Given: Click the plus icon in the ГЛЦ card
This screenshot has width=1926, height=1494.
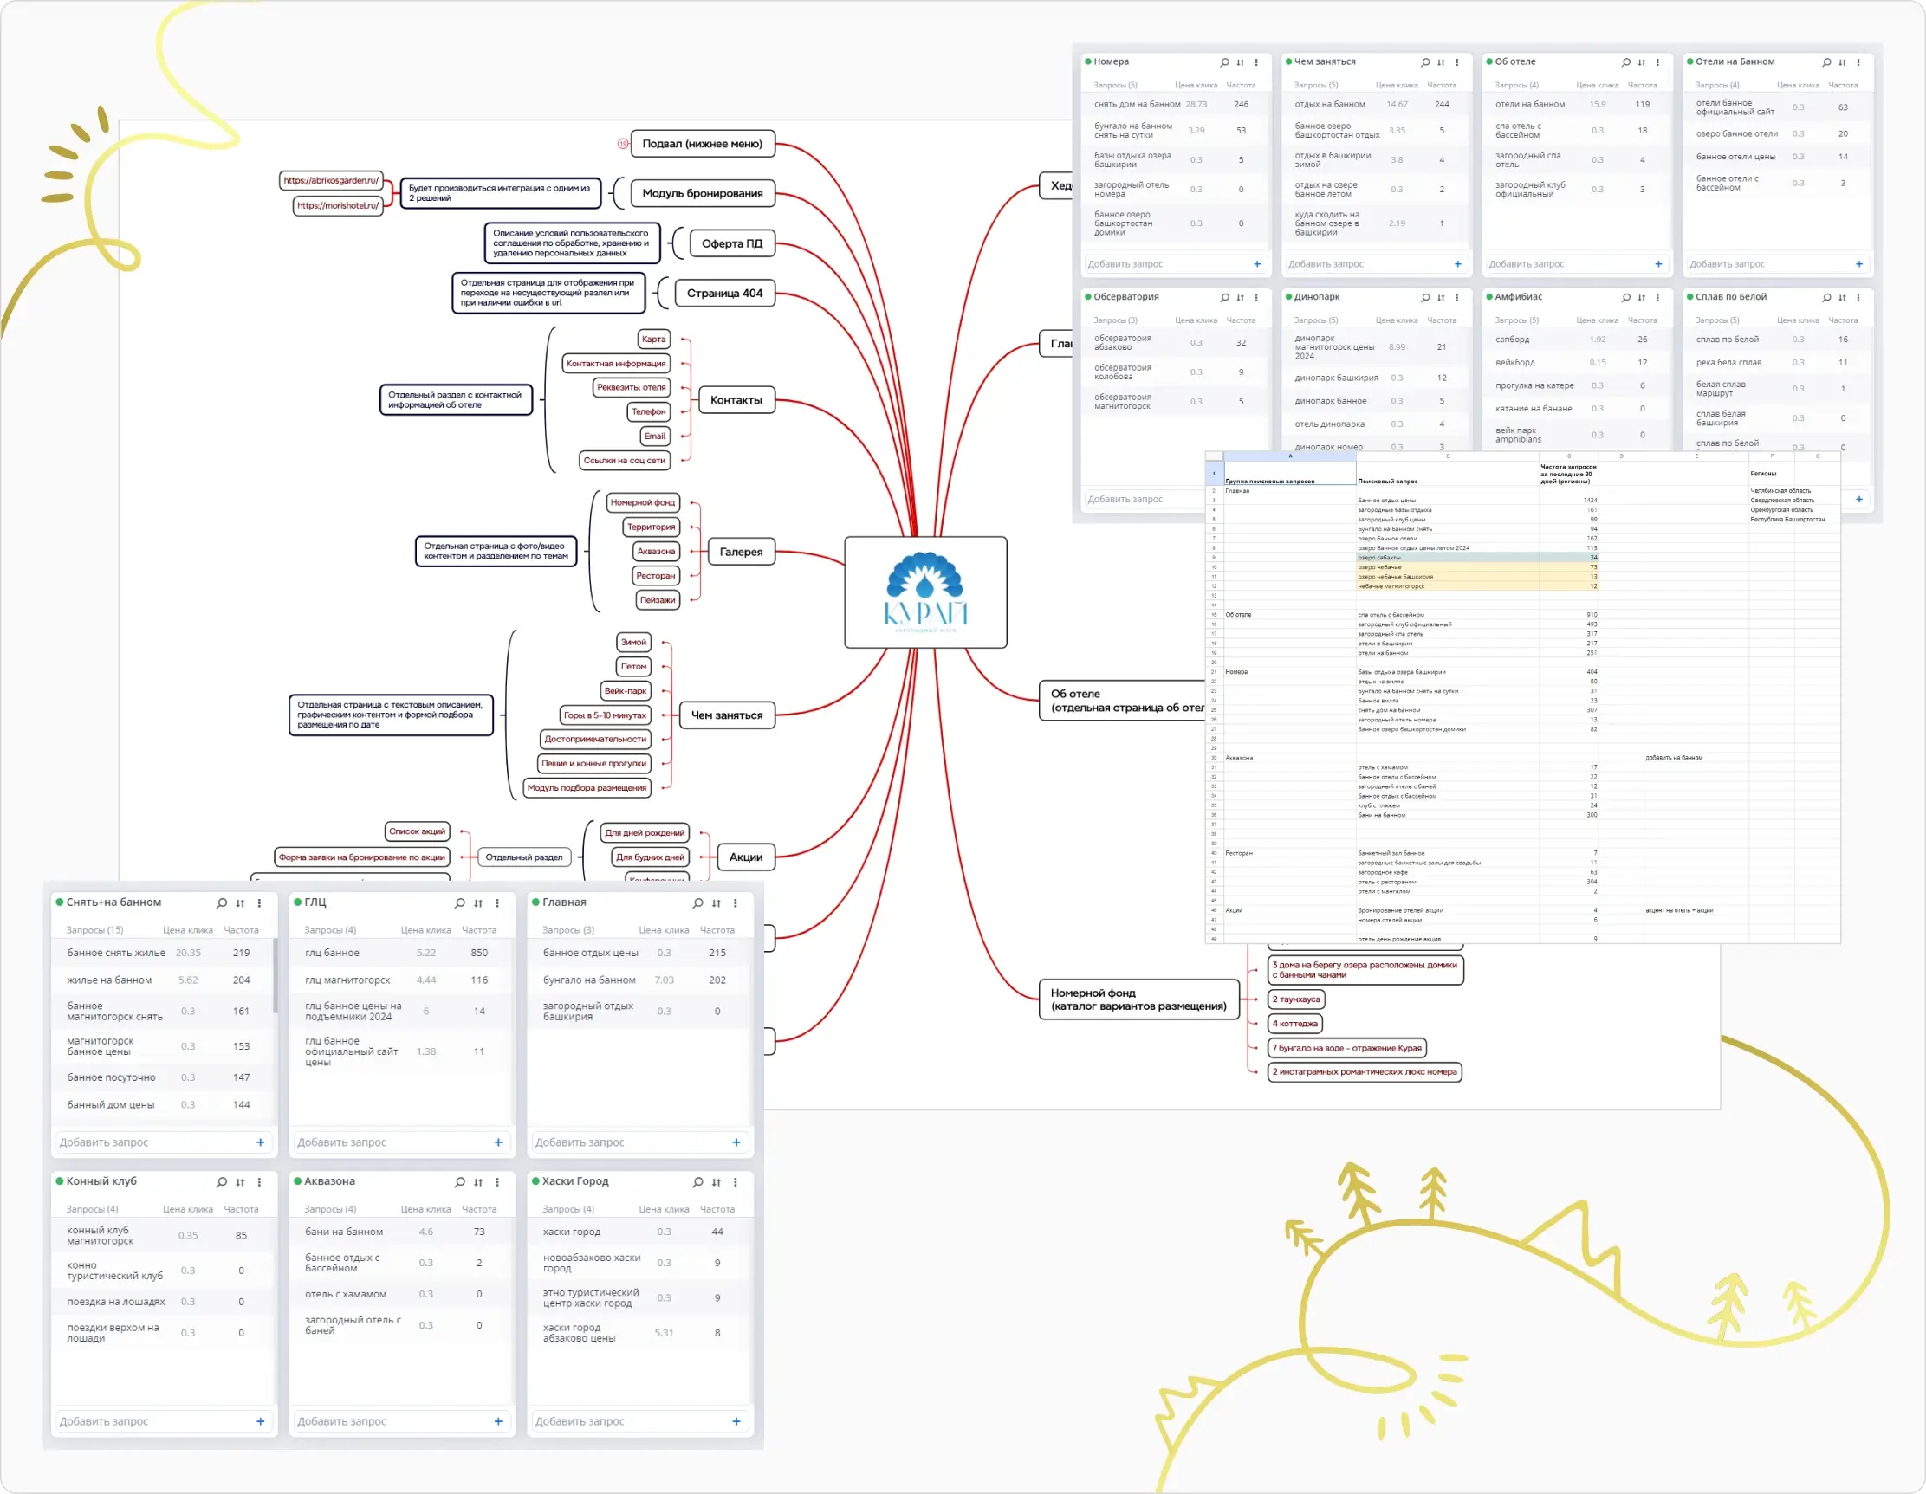Looking at the screenshot, I should tap(498, 1143).
